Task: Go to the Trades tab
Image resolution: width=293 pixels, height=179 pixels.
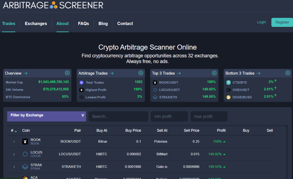Action: pos(9,23)
